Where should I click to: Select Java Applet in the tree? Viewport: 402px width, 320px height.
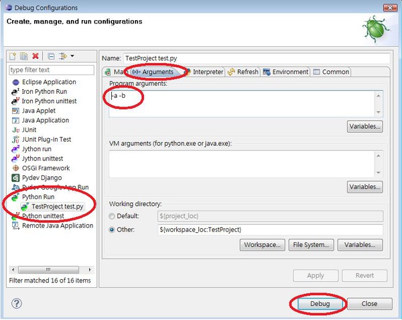[x=38, y=111]
